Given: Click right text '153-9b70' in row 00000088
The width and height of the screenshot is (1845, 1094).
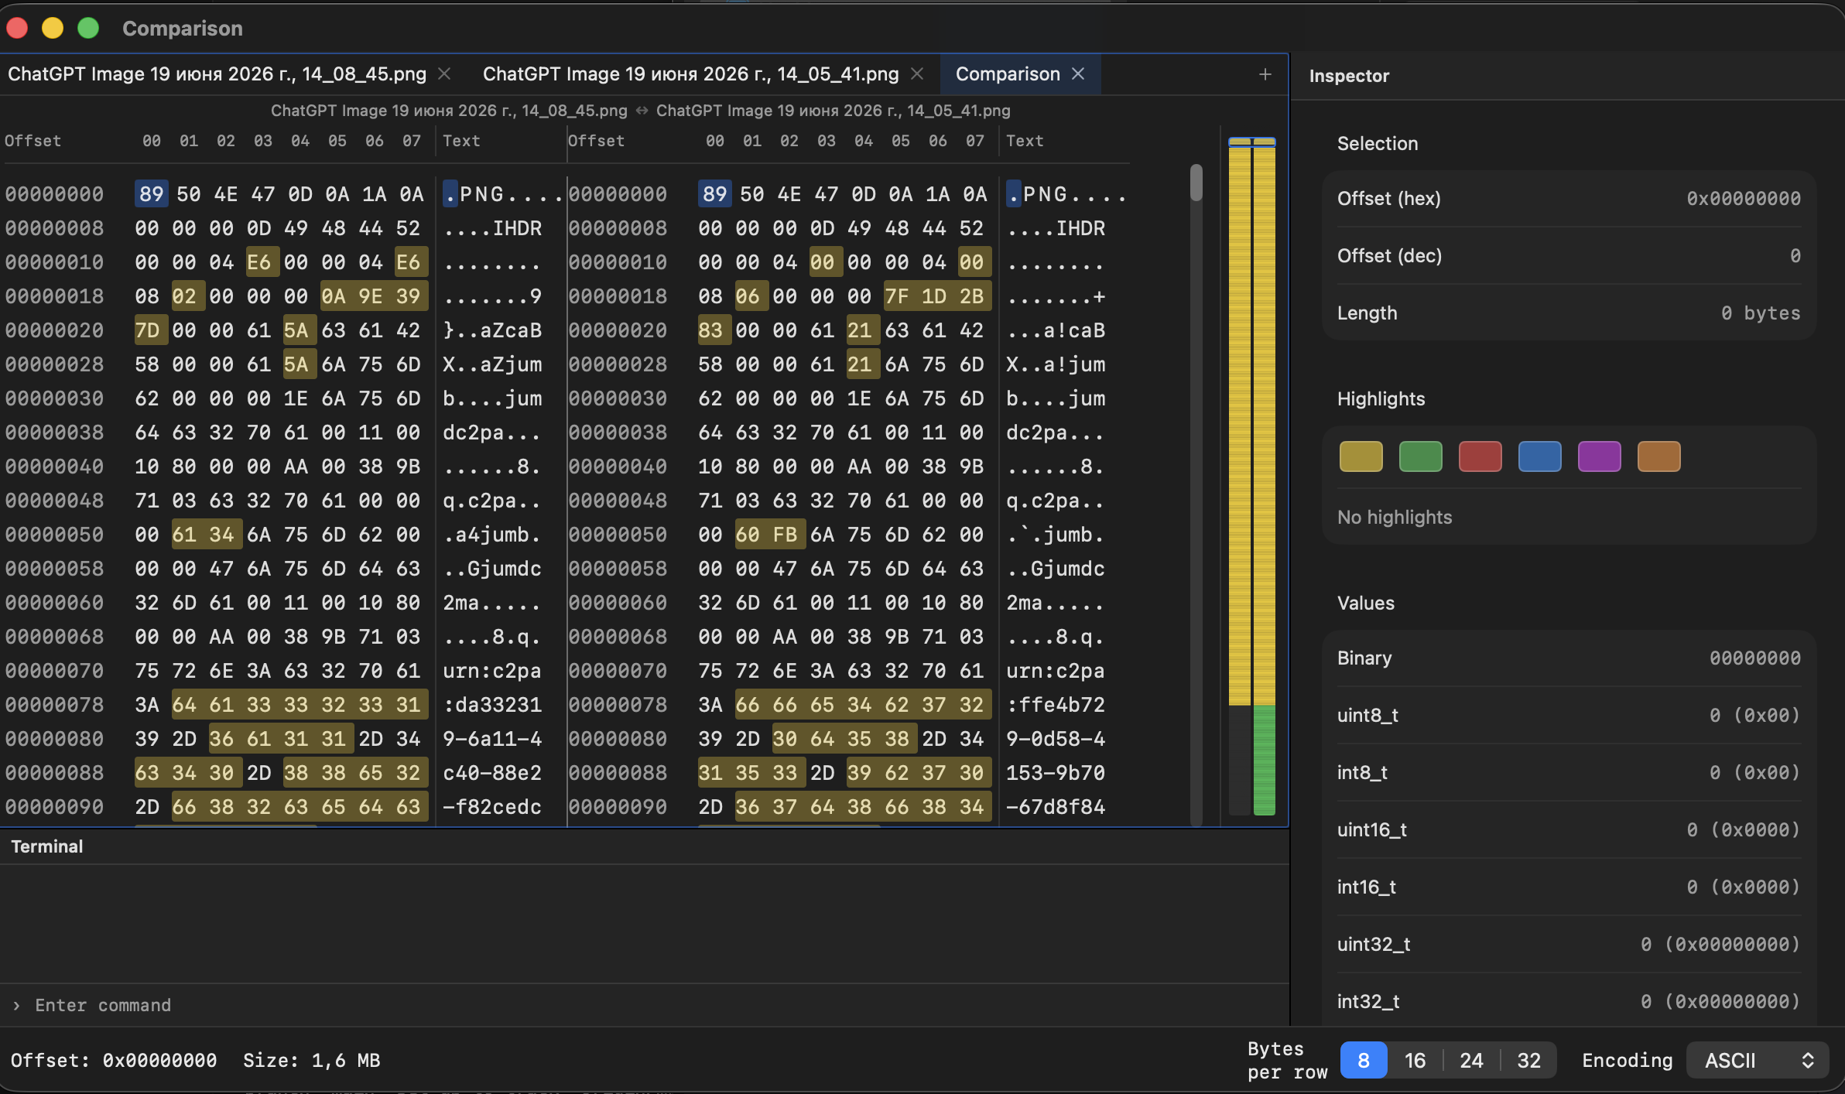Looking at the screenshot, I should [x=1056, y=773].
